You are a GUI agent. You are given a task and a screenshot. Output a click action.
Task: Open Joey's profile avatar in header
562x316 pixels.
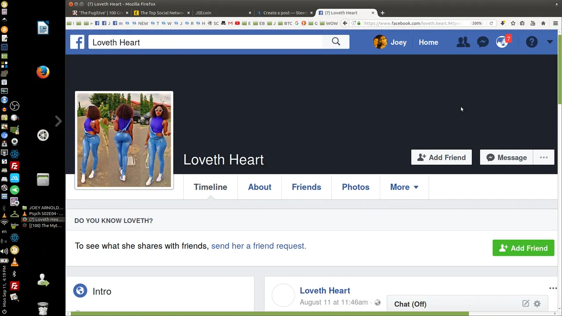[380, 42]
